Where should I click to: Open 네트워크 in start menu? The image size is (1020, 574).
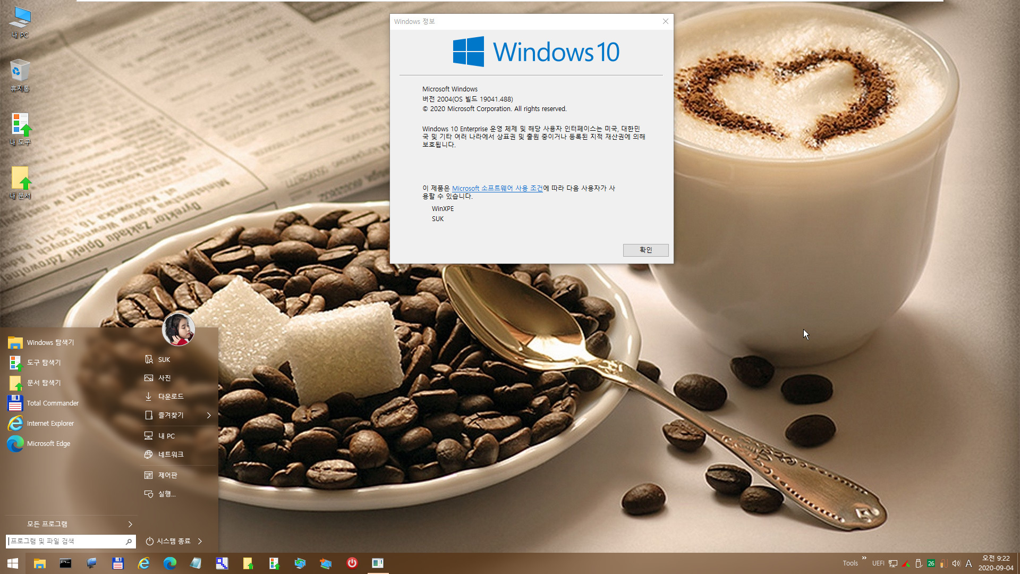pyautogui.click(x=178, y=454)
